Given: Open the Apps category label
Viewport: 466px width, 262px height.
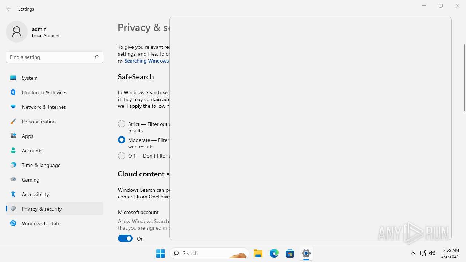Looking at the screenshot, I should 27,136.
